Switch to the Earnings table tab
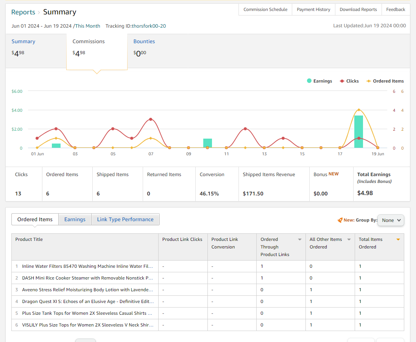This screenshot has width=416, height=342. point(75,219)
